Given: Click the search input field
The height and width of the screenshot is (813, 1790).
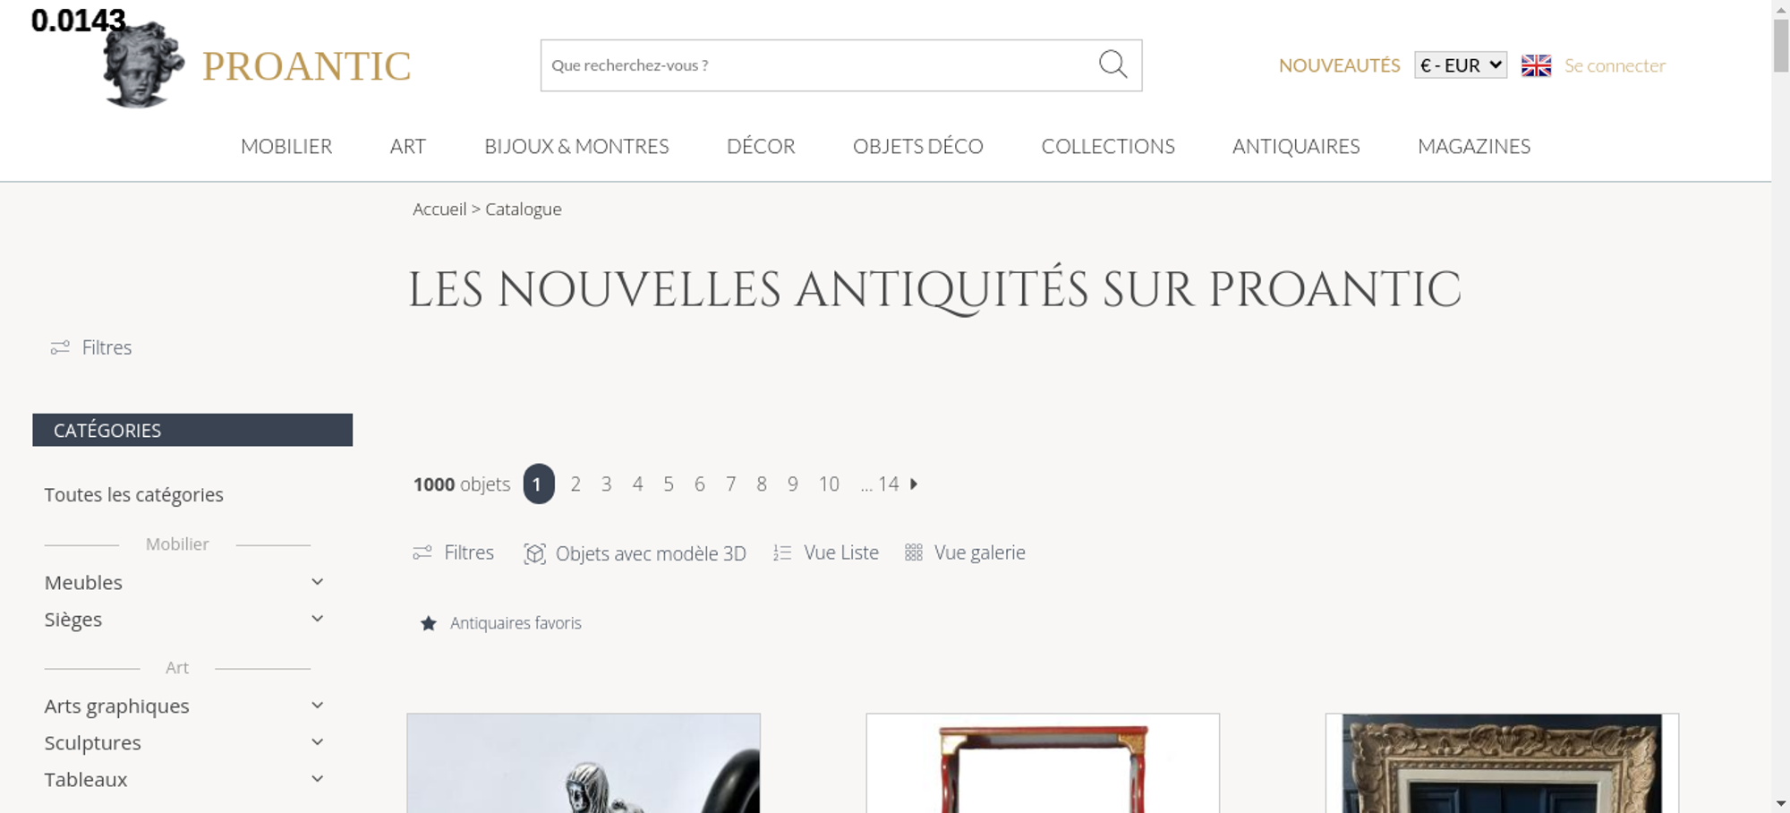Looking at the screenshot, I should coord(819,65).
